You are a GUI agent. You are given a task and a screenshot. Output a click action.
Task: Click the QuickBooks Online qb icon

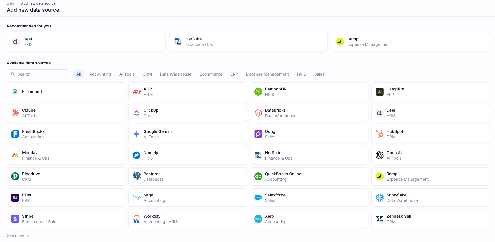pyautogui.click(x=258, y=176)
